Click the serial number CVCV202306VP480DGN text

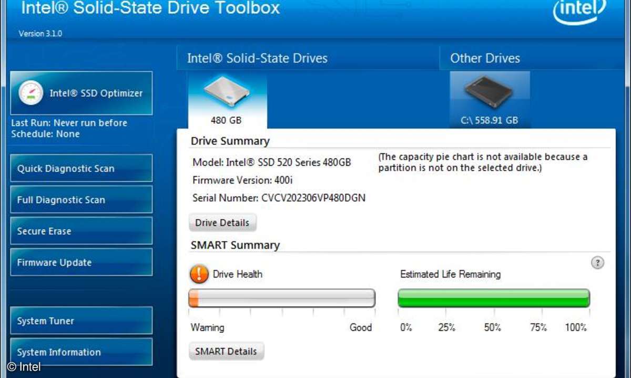pyautogui.click(x=313, y=198)
